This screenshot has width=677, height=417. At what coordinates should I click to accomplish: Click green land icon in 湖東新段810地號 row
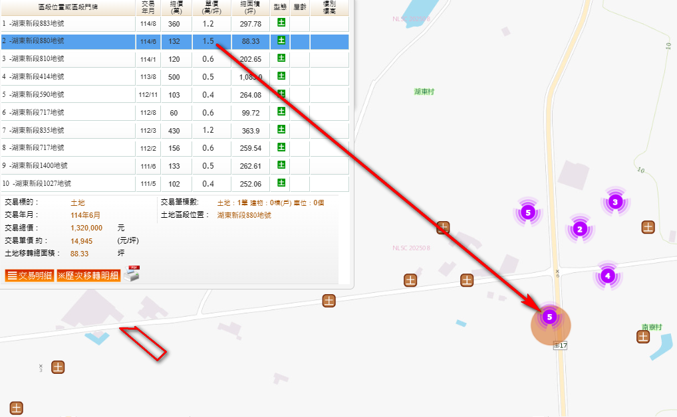(281, 58)
